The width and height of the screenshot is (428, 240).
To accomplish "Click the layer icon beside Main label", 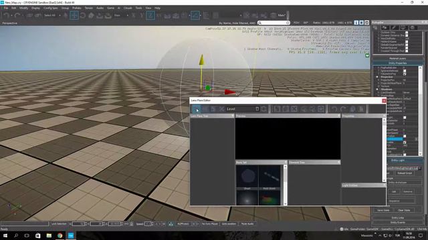I will [x=273, y=15].
